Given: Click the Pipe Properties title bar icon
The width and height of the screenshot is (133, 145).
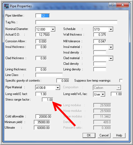Looking at the screenshot, I should 6,6.
